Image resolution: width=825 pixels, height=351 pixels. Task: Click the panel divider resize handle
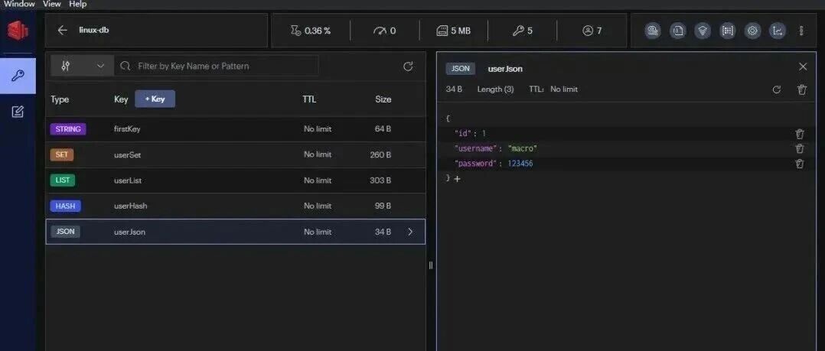(430, 265)
